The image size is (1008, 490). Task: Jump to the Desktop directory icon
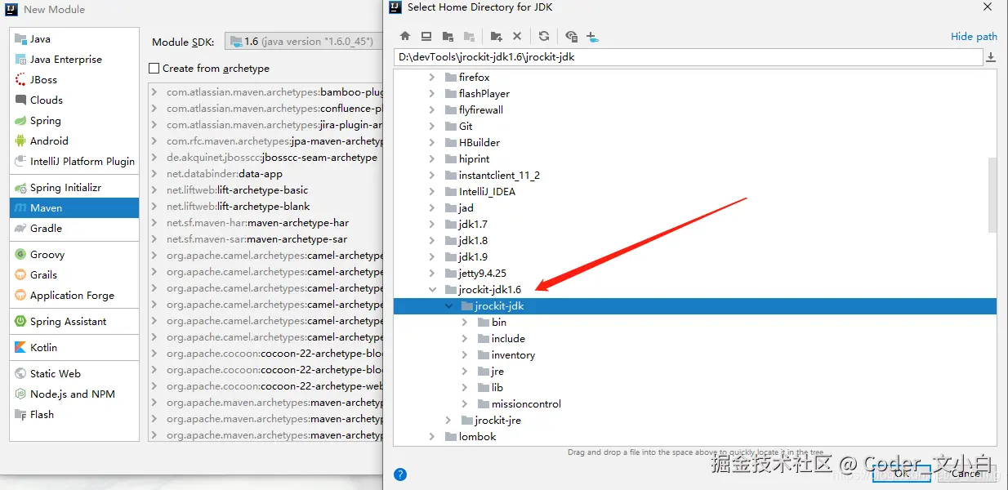[426, 36]
